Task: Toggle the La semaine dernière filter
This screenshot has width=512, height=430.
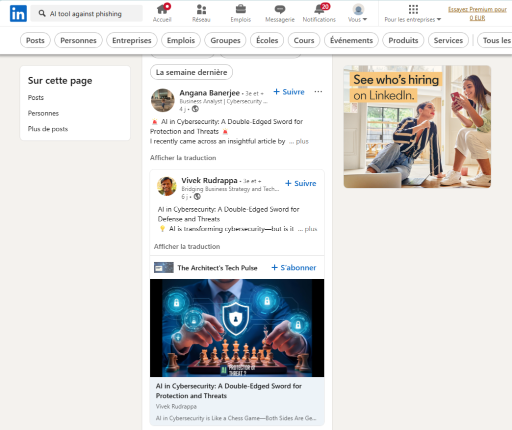Action: pos(191,72)
